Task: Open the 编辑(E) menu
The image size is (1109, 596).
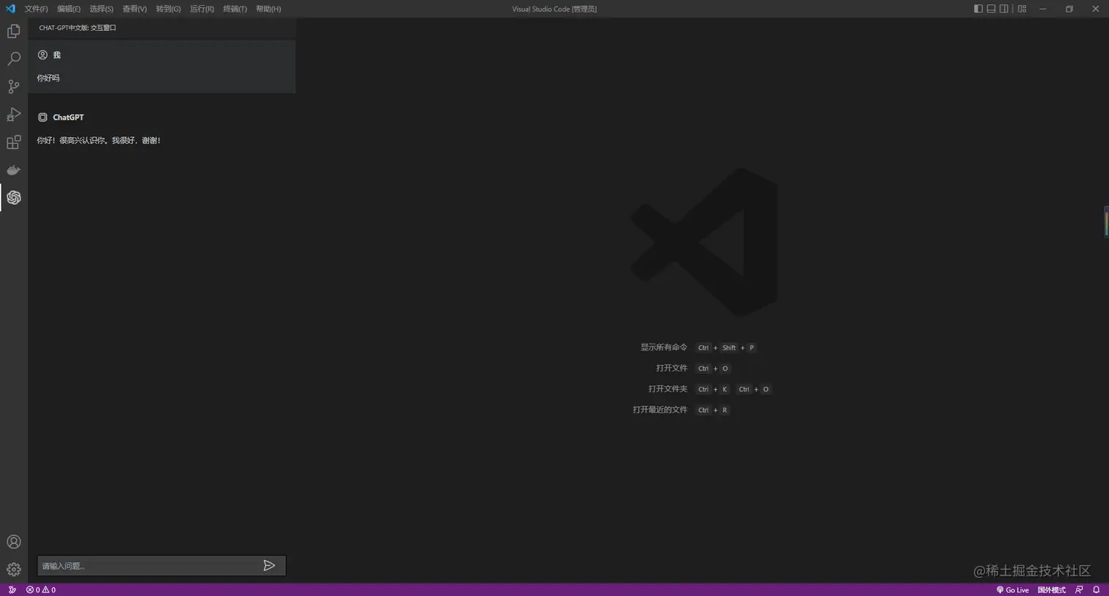Action: [69, 9]
